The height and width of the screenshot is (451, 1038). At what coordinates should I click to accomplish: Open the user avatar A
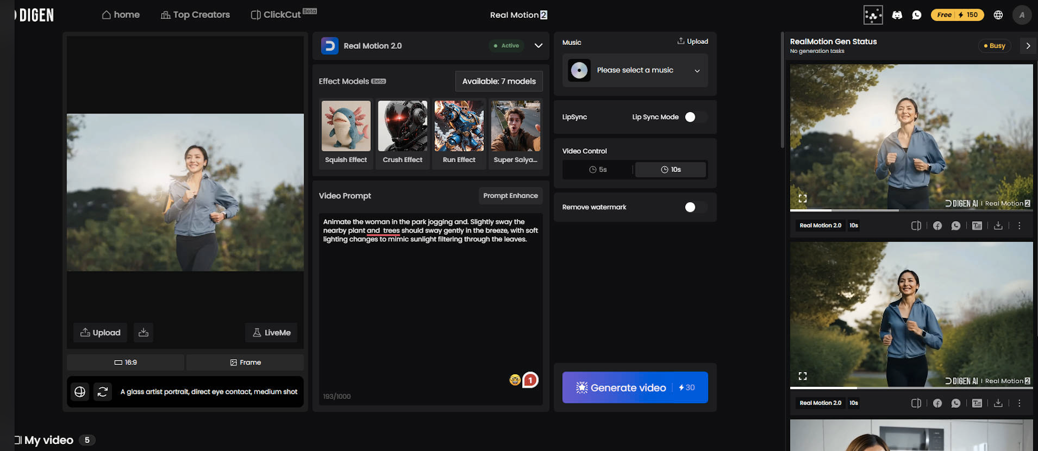(x=1022, y=15)
